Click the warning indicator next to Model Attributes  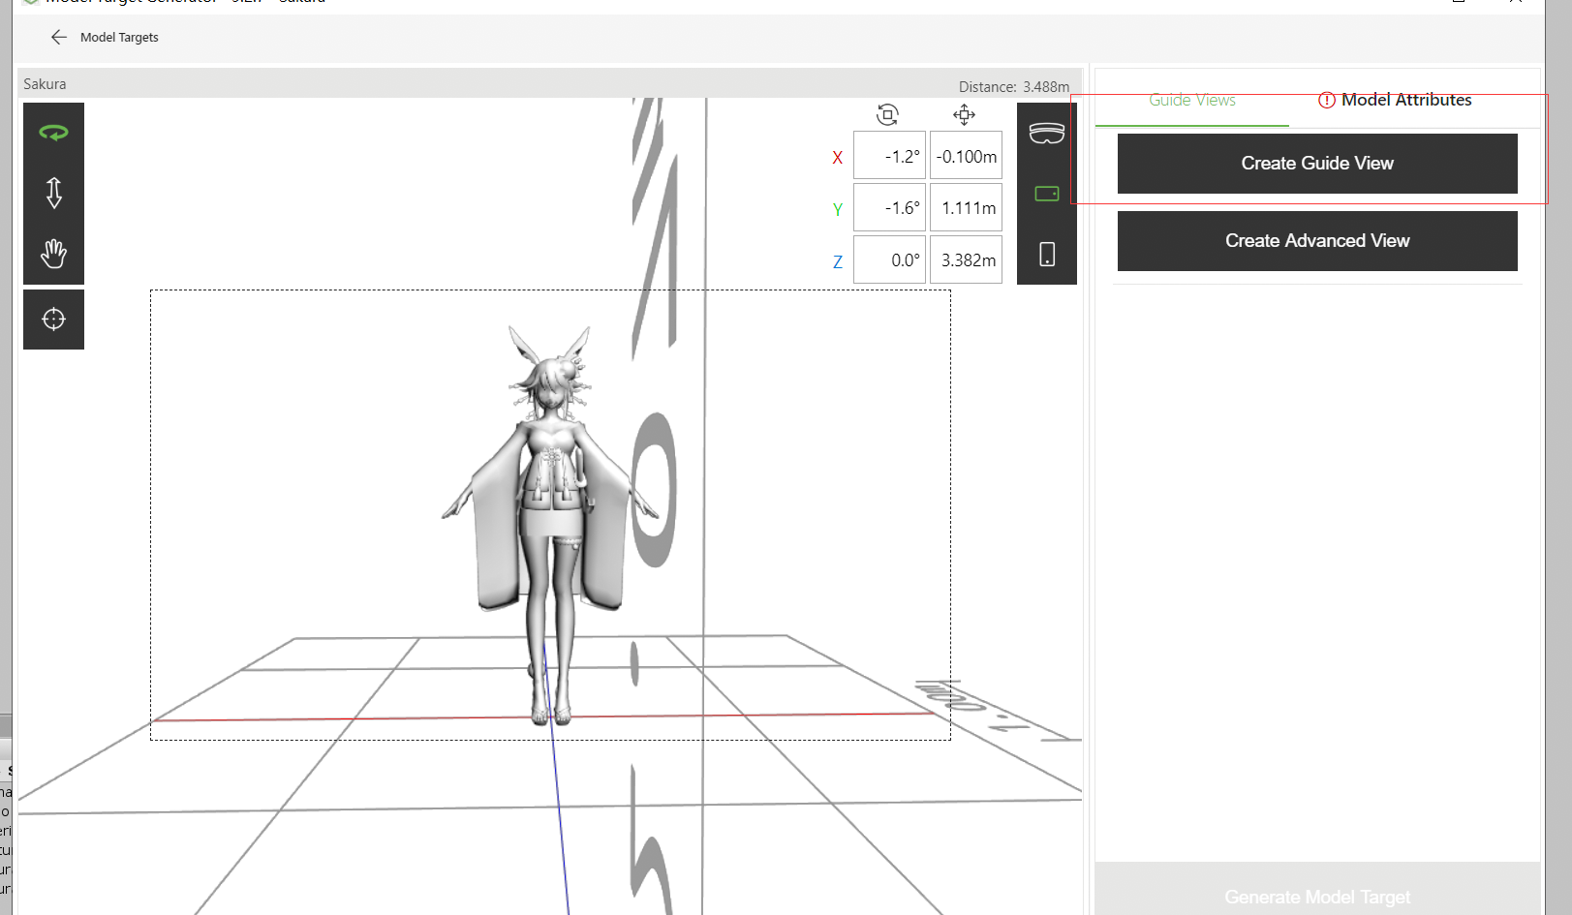[1325, 100]
